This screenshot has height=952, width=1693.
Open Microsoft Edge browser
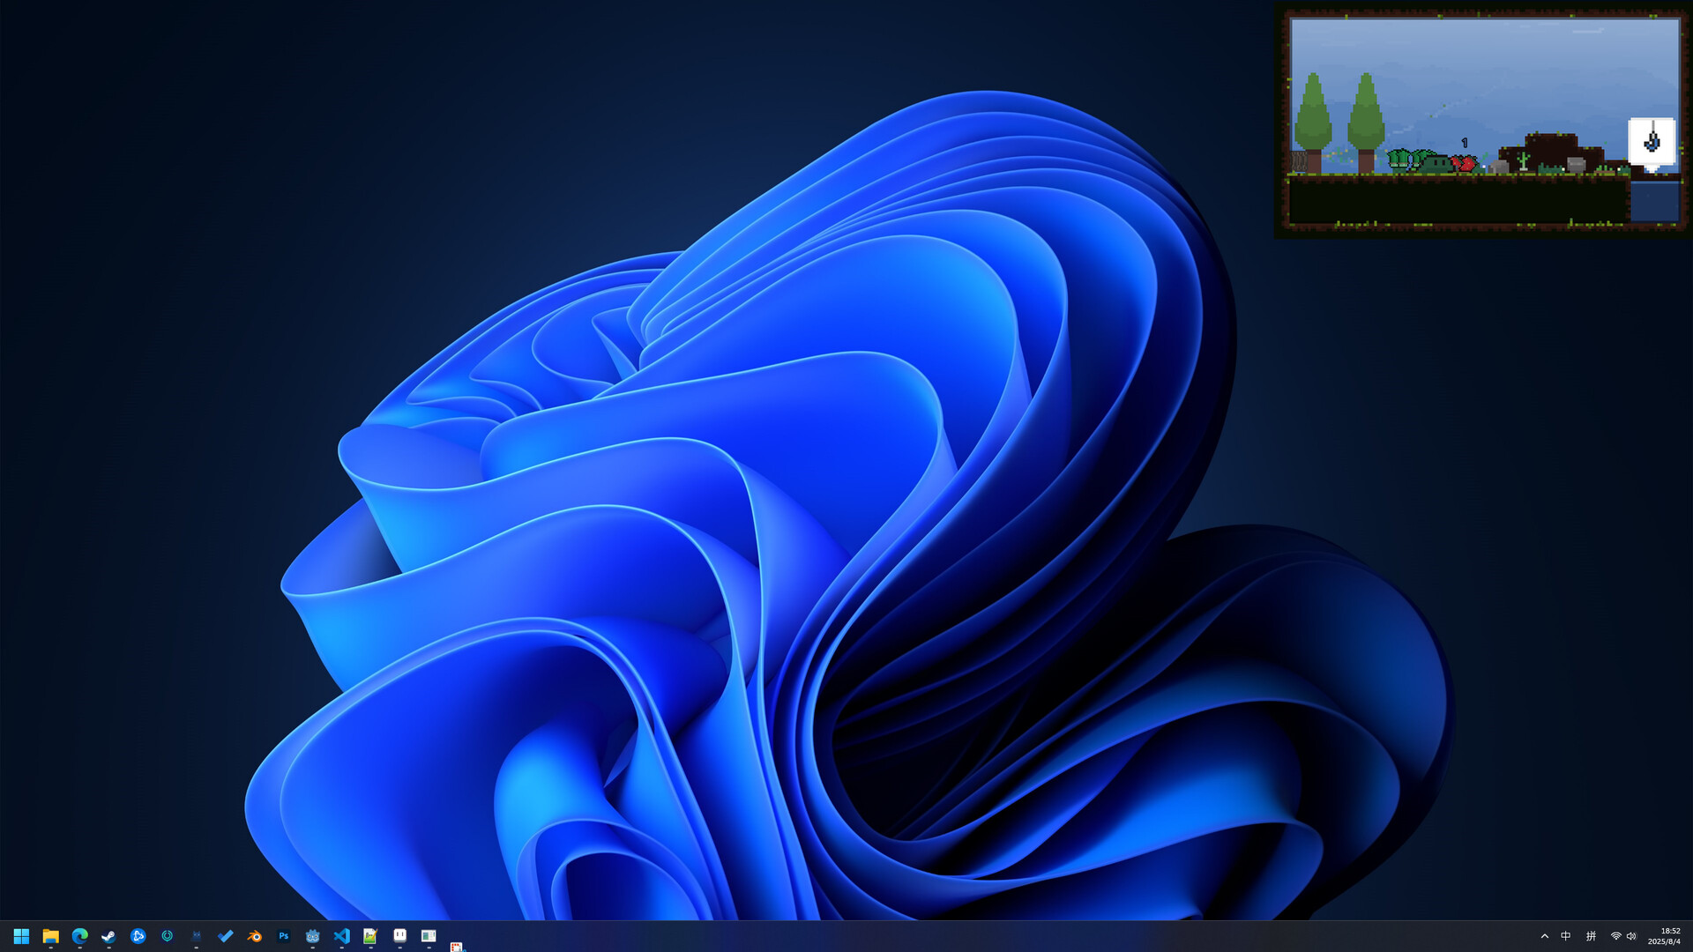[x=79, y=936]
